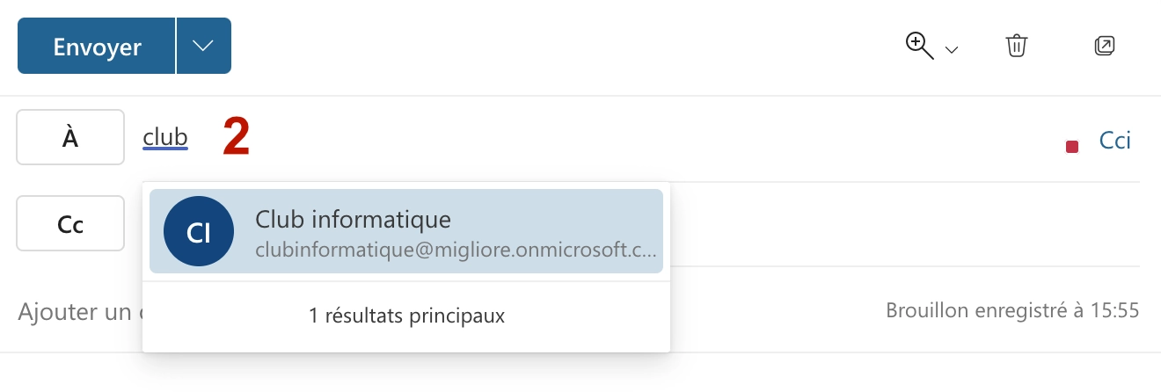Discard the draft with the trash icon
The width and height of the screenshot is (1161, 392).
[1017, 46]
